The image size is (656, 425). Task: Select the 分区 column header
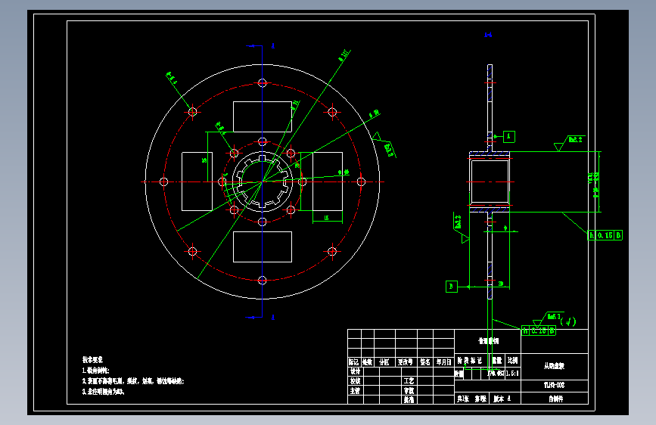[x=384, y=361]
